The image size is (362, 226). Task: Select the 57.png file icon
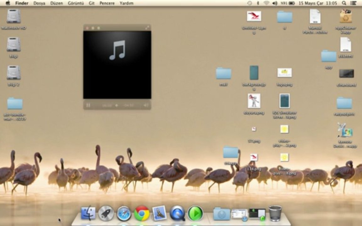point(254,129)
